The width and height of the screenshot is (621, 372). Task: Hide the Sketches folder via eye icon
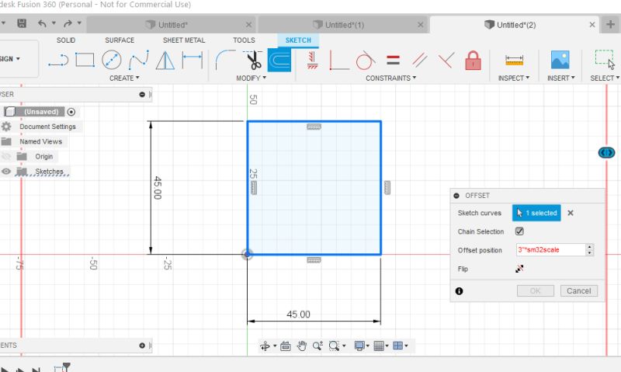coord(6,172)
